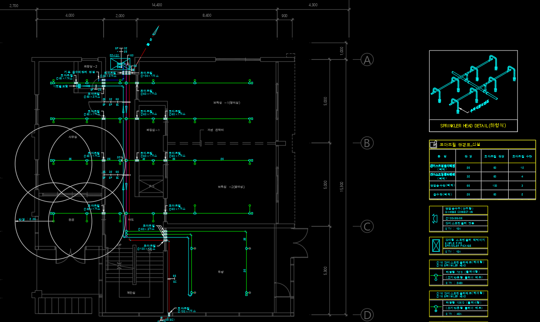Select the 72°C sprinkler head legend symbol

(436, 276)
